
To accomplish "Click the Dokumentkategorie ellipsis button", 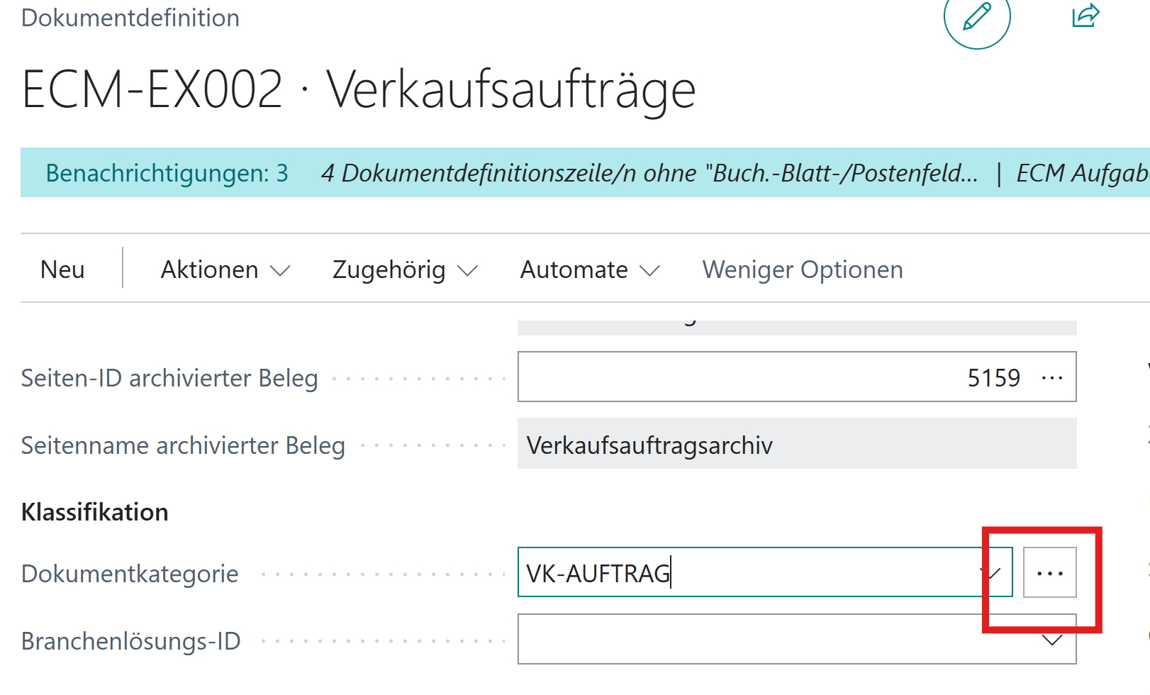I will (x=1049, y=573).
